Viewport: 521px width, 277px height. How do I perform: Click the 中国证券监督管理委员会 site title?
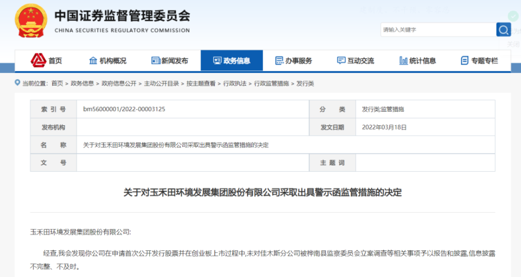pos(122,16)
